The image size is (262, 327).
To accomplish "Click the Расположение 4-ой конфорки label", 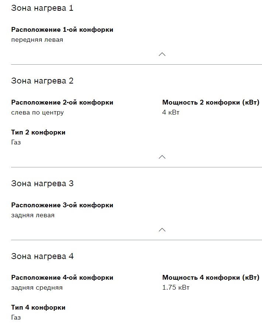I will (x=62, y=277).
